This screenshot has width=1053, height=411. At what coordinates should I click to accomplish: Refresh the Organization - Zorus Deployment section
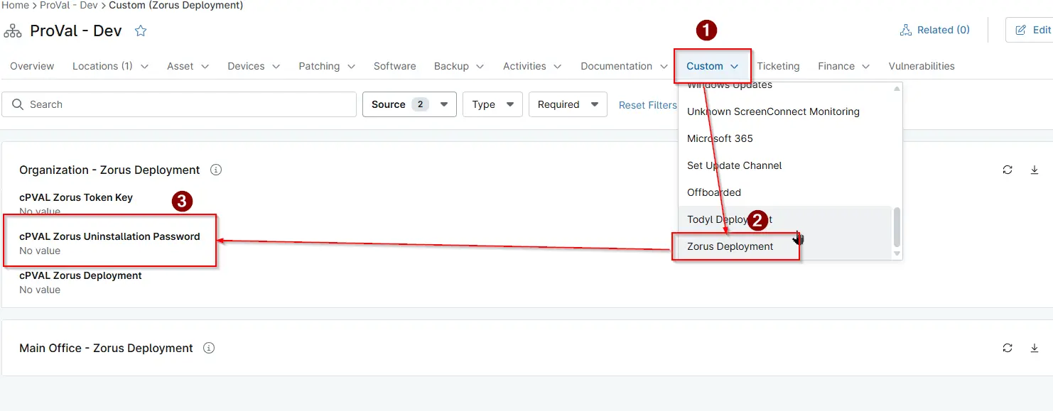(1008, 170)
